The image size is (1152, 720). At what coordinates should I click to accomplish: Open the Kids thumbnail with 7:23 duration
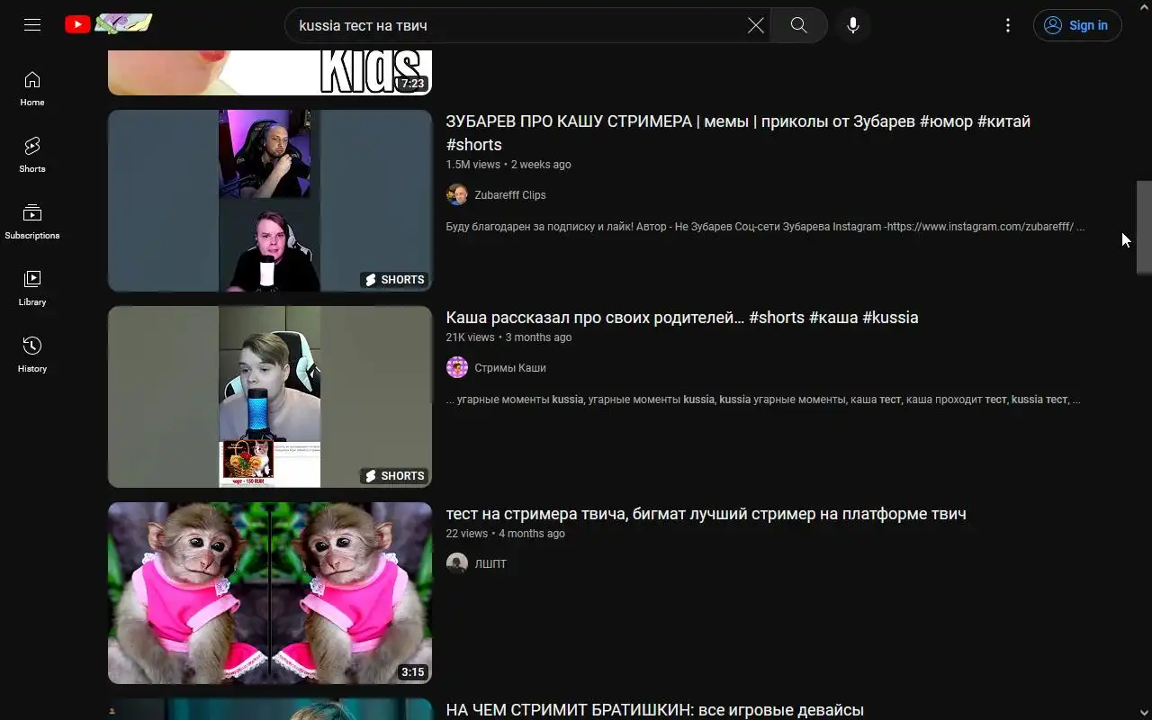tap(270, 72)
